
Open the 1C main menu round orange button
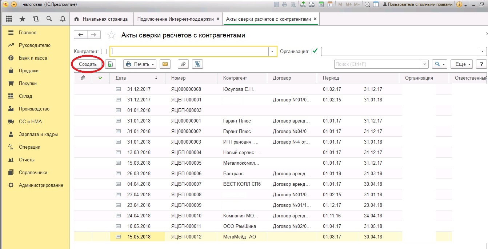coord(14,4)
